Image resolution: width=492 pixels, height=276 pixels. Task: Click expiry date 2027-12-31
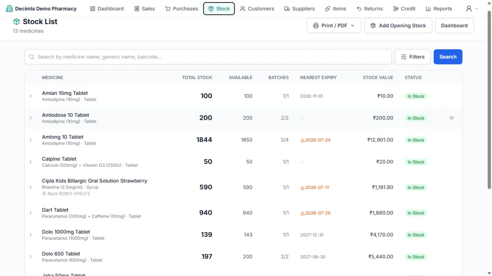click(x=312, y=235)
